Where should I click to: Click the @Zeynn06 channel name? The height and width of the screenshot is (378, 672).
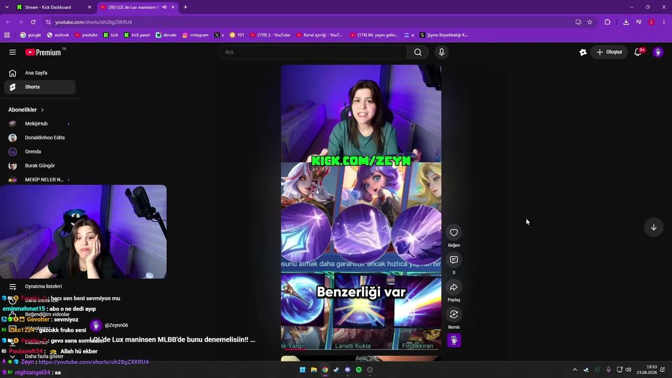click(117, 325)
